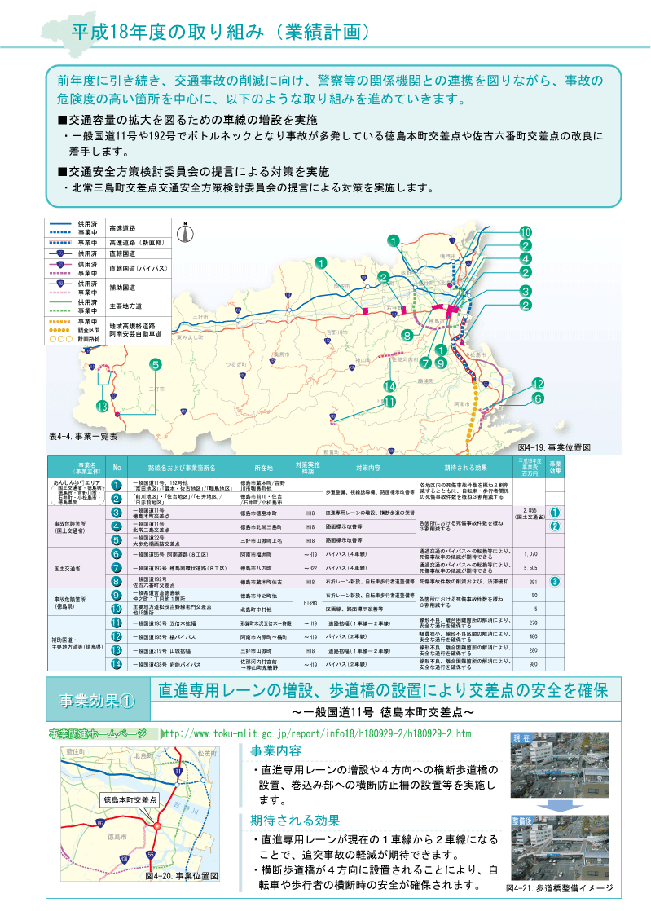Click map marker 7 on the location map
The width and height of the screenshot is (651, 911).
[x=426, y=363]
